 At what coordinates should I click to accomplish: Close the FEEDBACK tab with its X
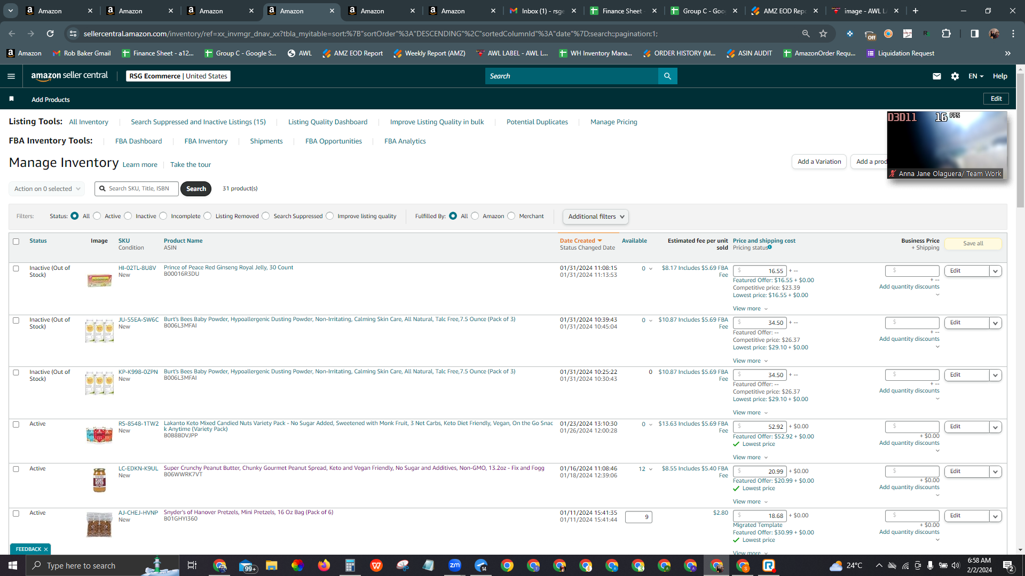click(46, 549)
